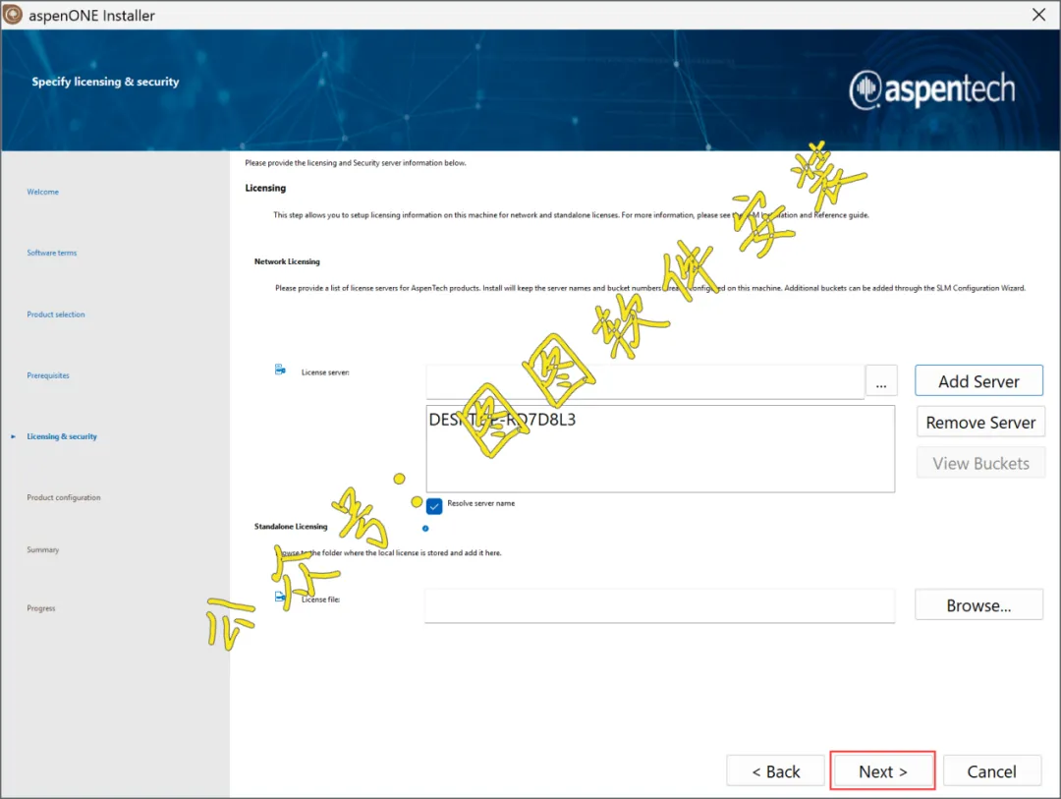Close the aspenONE Installer window
Screen dimensions: 1061x799
(x=1038, y=14)
